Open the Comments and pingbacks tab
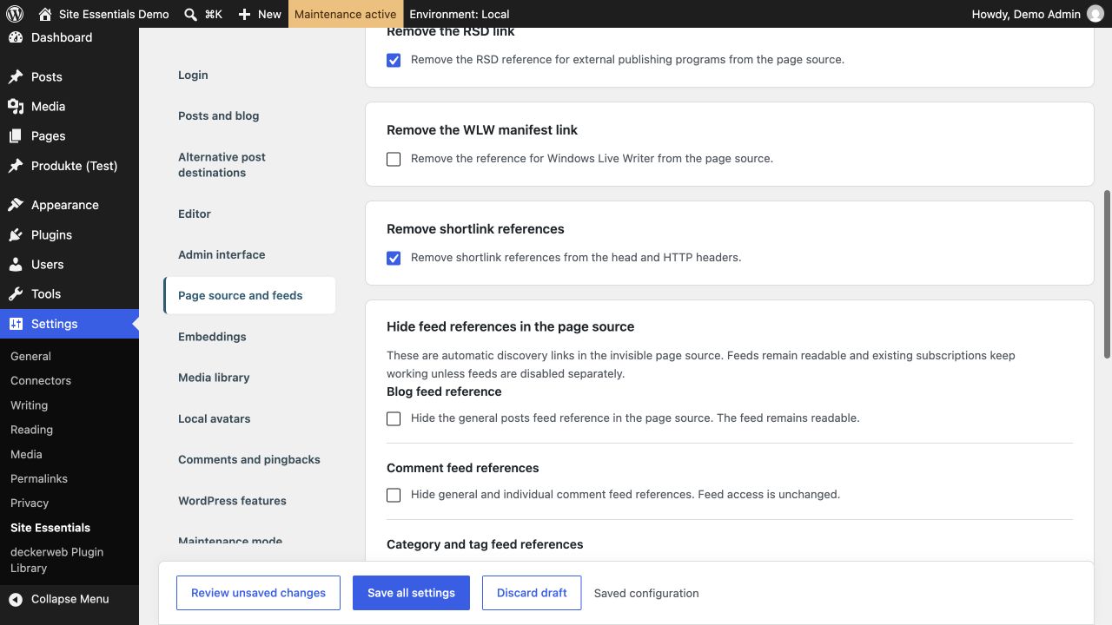1112x625 pixels. [x=249, y=459]
